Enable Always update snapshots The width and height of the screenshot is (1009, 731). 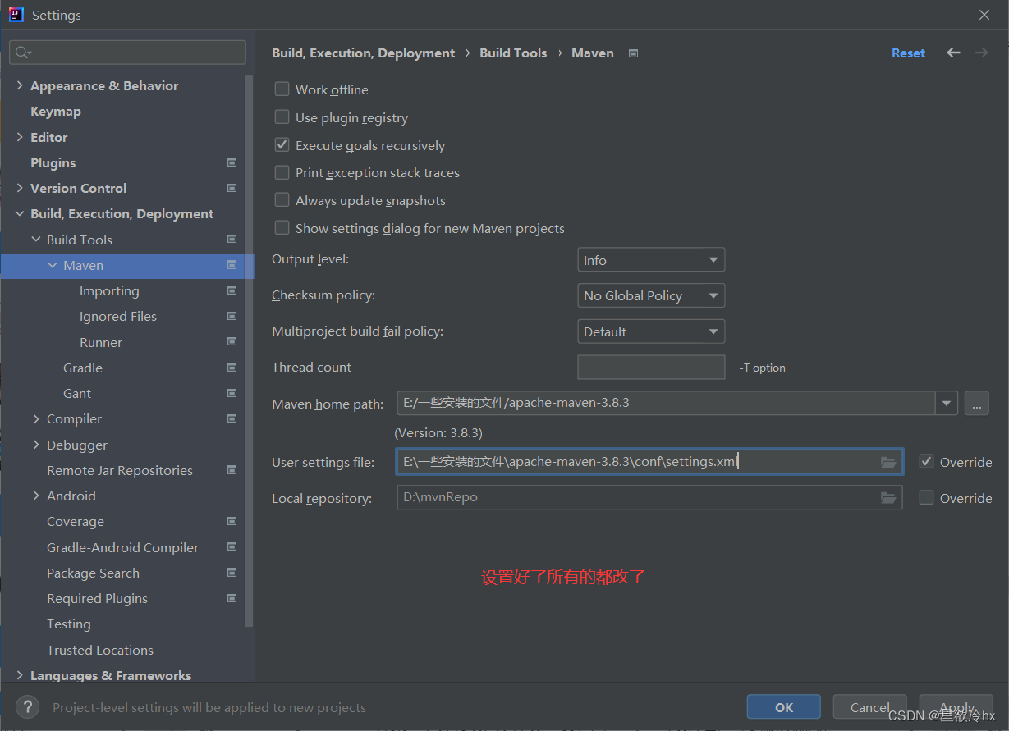pos(282,200)
